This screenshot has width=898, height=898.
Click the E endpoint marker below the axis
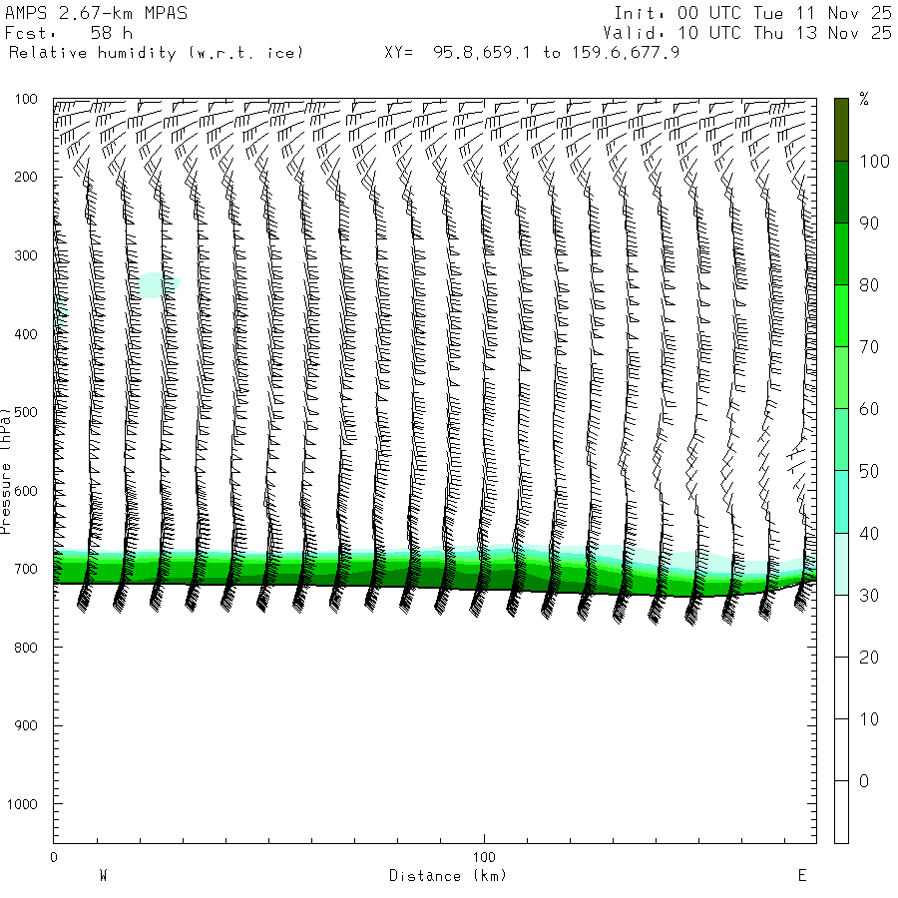click(801, 876)
